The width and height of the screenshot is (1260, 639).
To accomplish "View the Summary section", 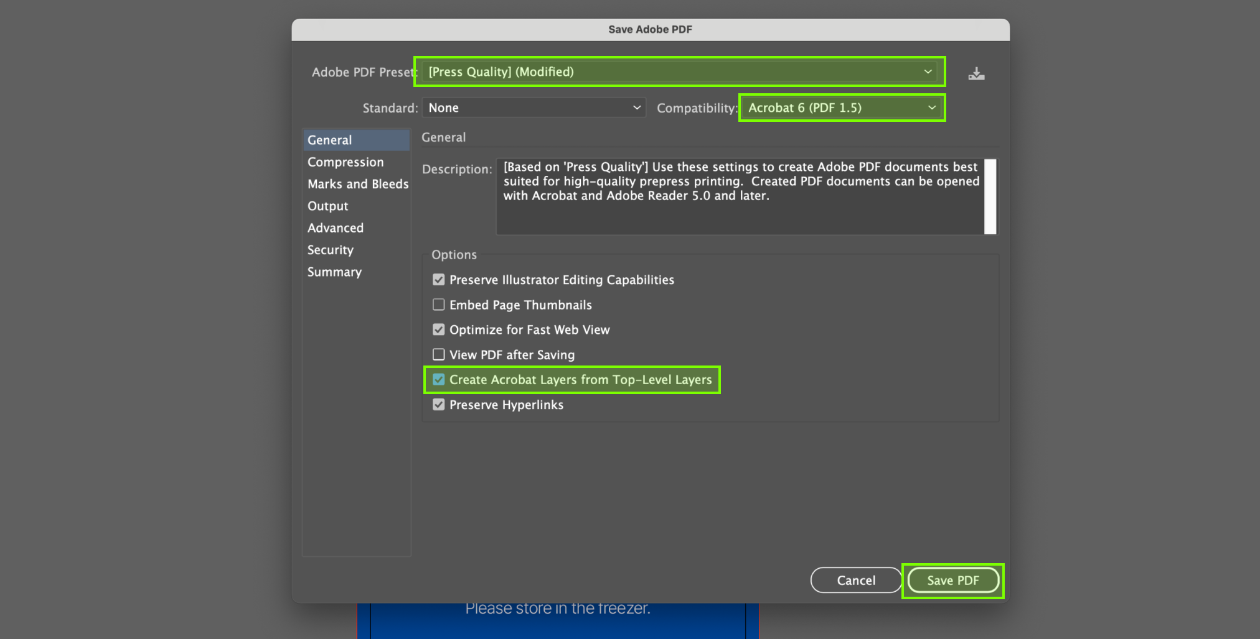I will tap(334, 272).
